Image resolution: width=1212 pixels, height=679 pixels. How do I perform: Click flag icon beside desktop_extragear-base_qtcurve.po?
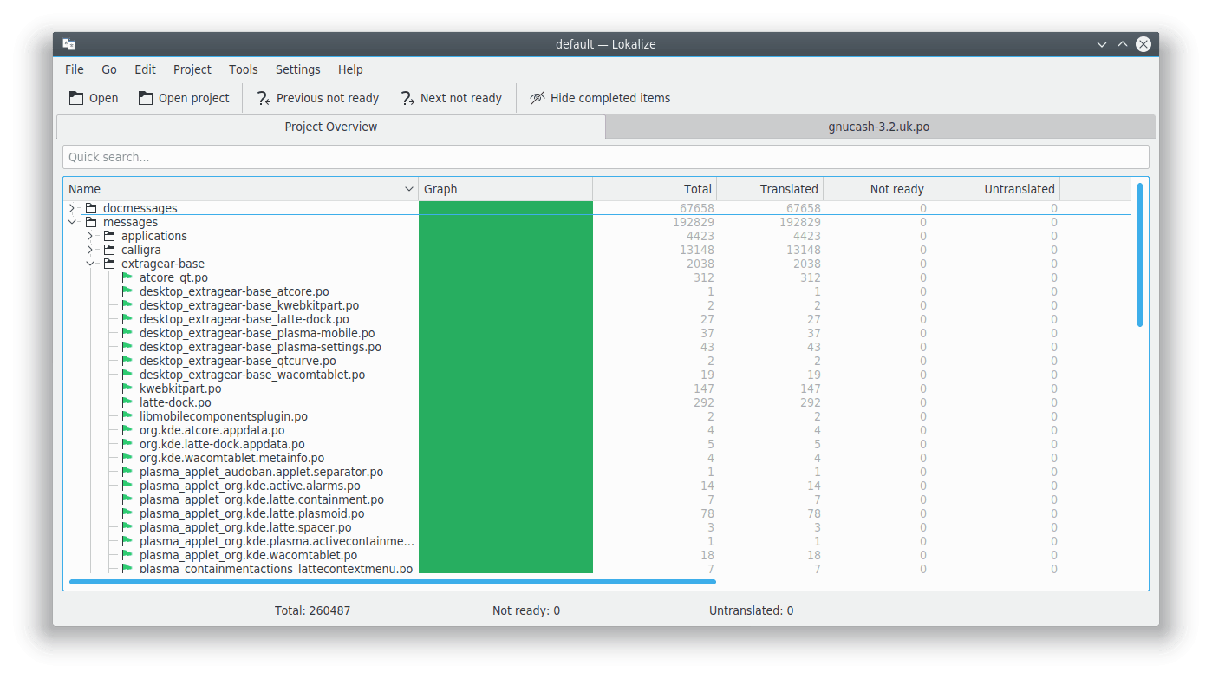pyautogui.click(x=127, y=361)
